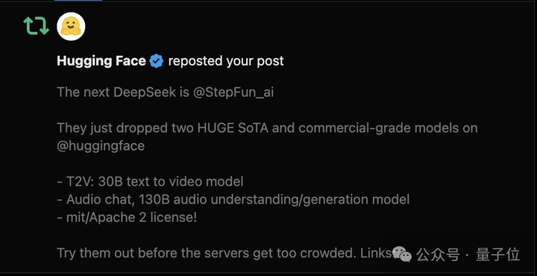
Task: Select the word "DeepSeek" in the post
Action: point(145,92)
